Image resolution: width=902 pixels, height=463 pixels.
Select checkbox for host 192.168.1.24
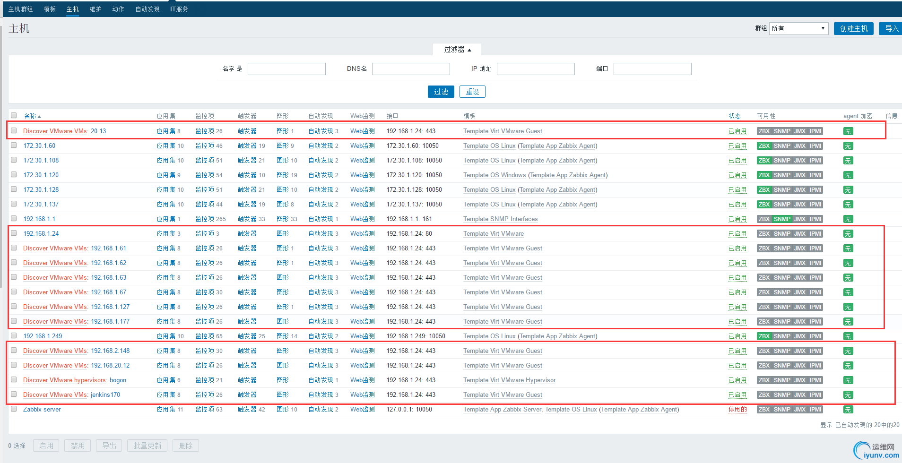click(14, 233)
